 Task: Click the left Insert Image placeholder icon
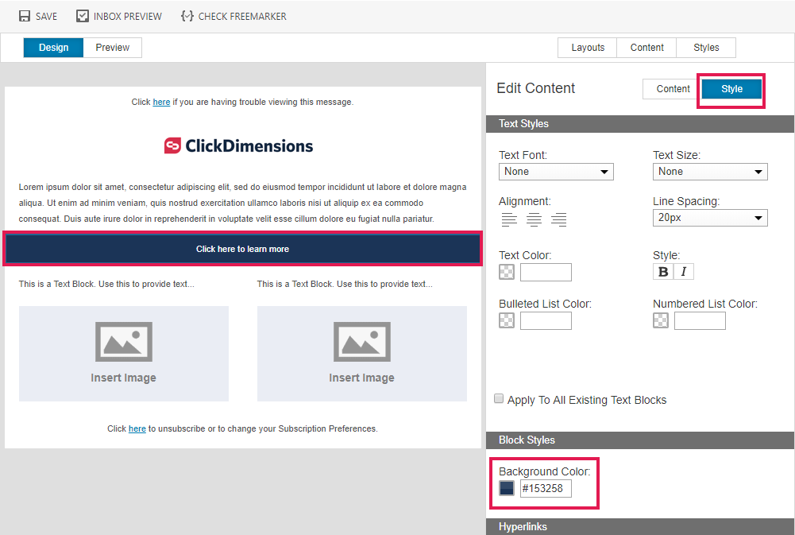coord(123,341)
